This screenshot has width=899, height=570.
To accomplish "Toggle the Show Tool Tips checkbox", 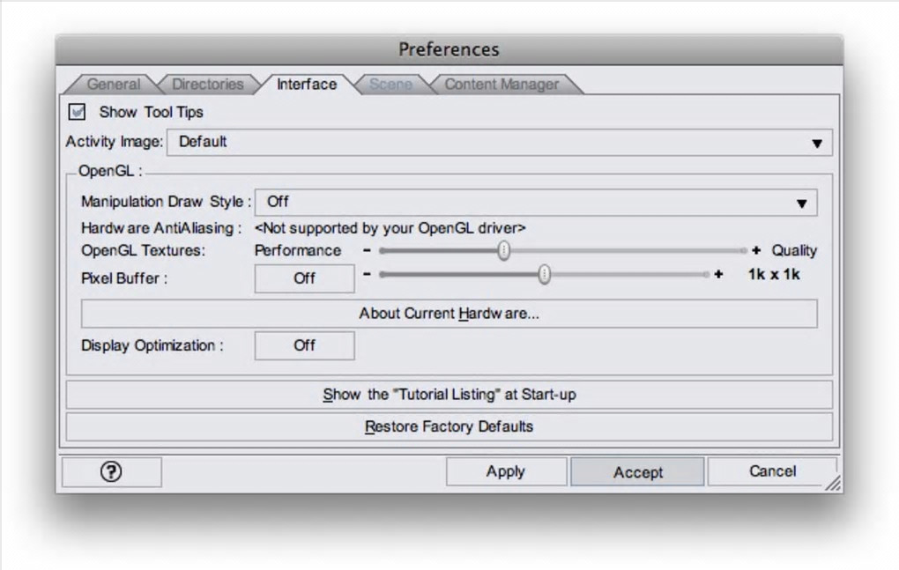I will click(78, 112).
